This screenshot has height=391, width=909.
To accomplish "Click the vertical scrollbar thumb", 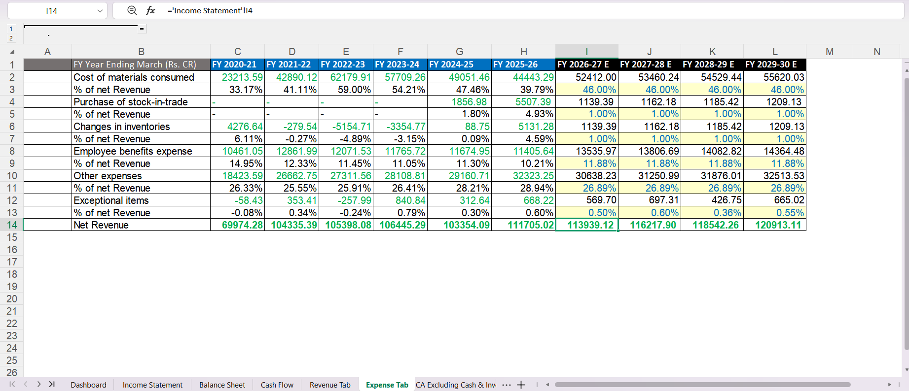I will coord(907,213).
